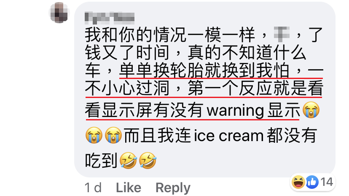Click the blue thumbs-up reaction icon
Image resolution: width=349 pixels, height=196 pixels.
tap(312, 182)
